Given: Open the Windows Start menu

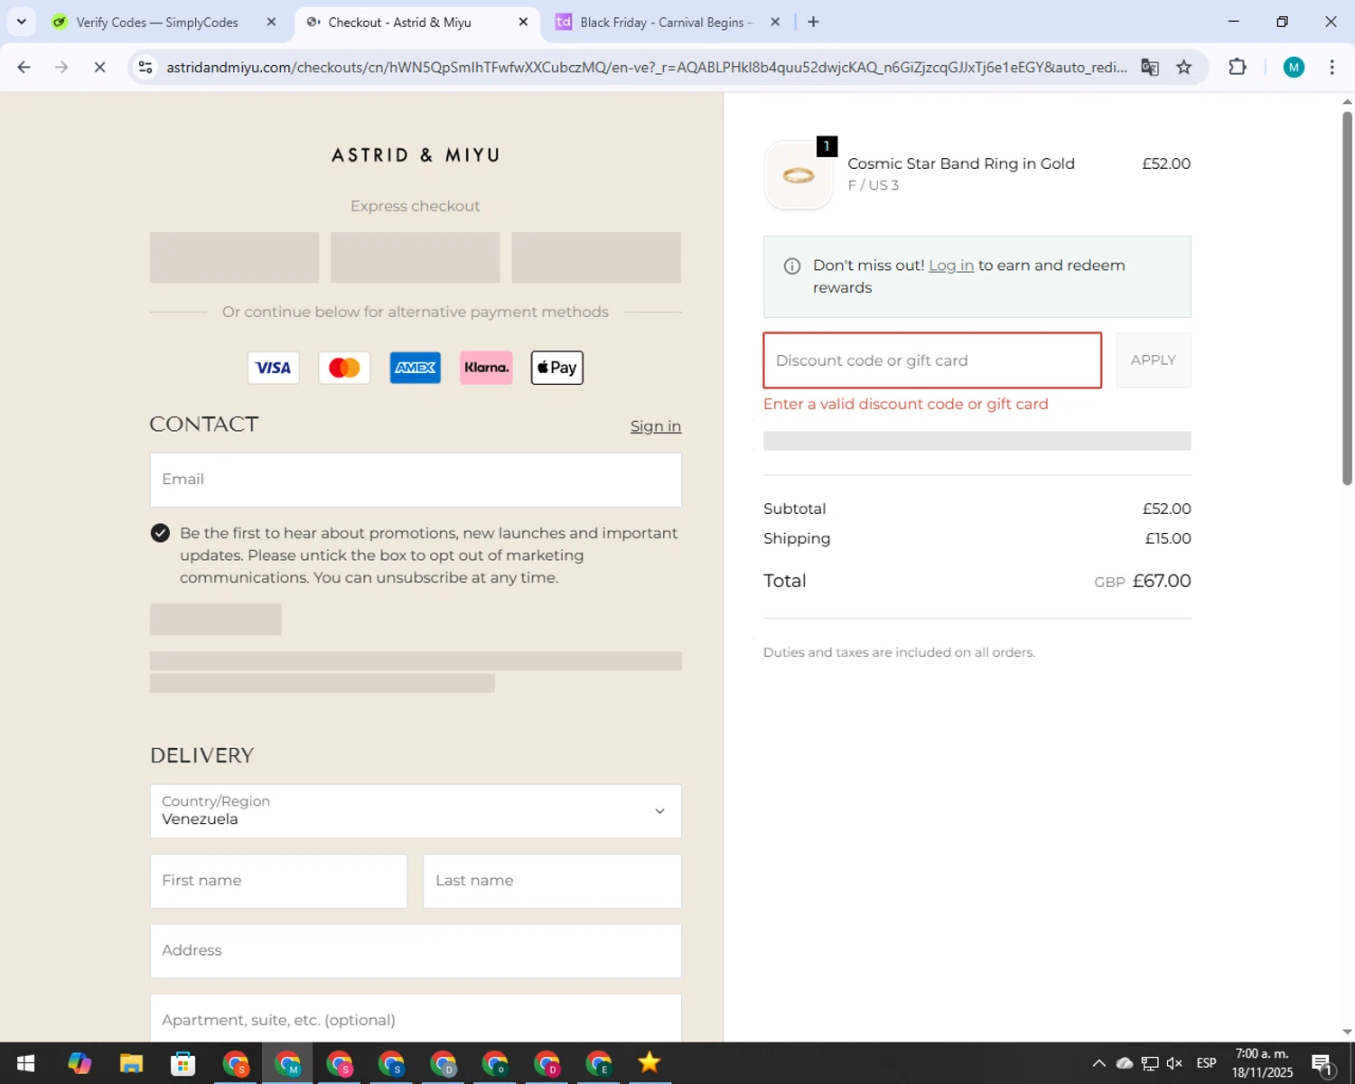Looking at the screenshot, I should pyautogui.click(x=25, y=1063).
